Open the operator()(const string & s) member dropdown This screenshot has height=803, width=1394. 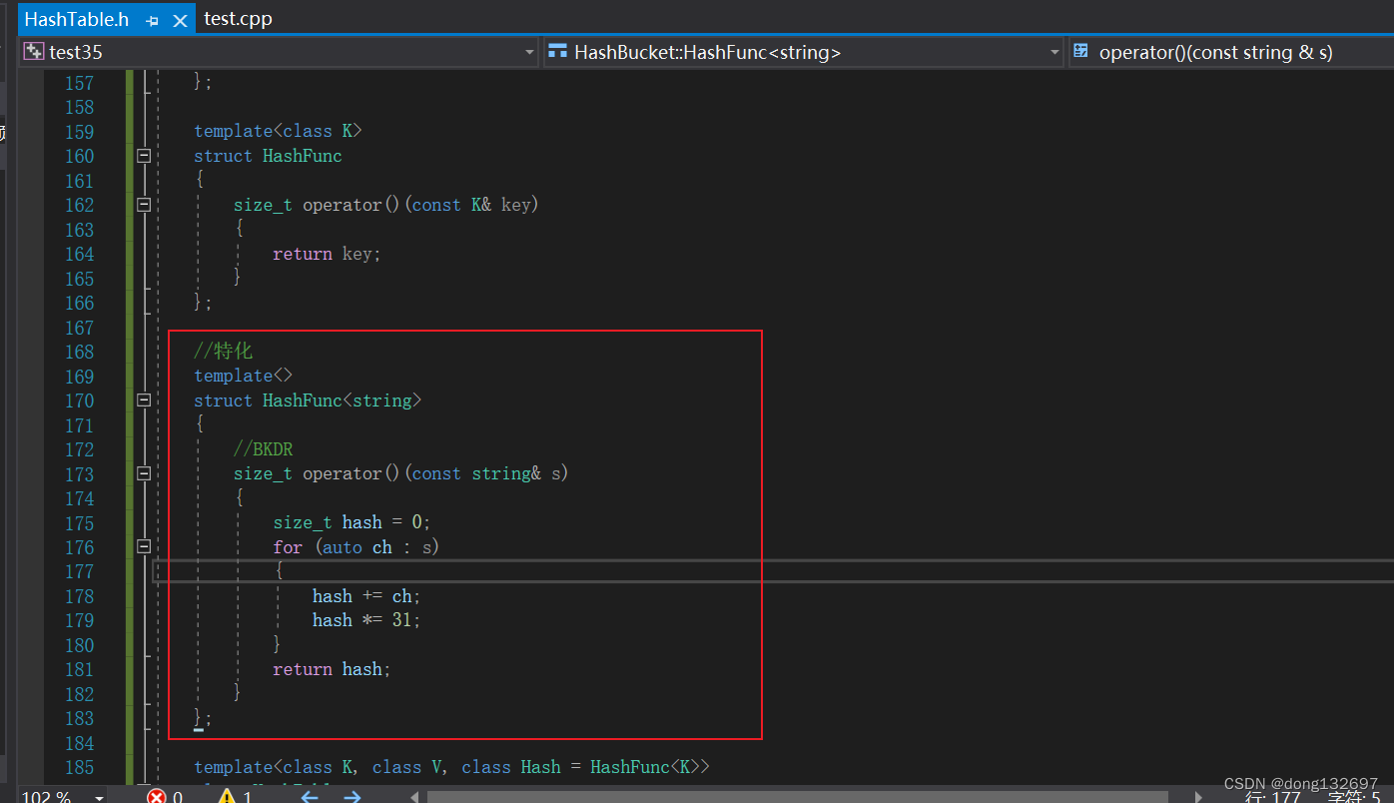click(1231, 52)
